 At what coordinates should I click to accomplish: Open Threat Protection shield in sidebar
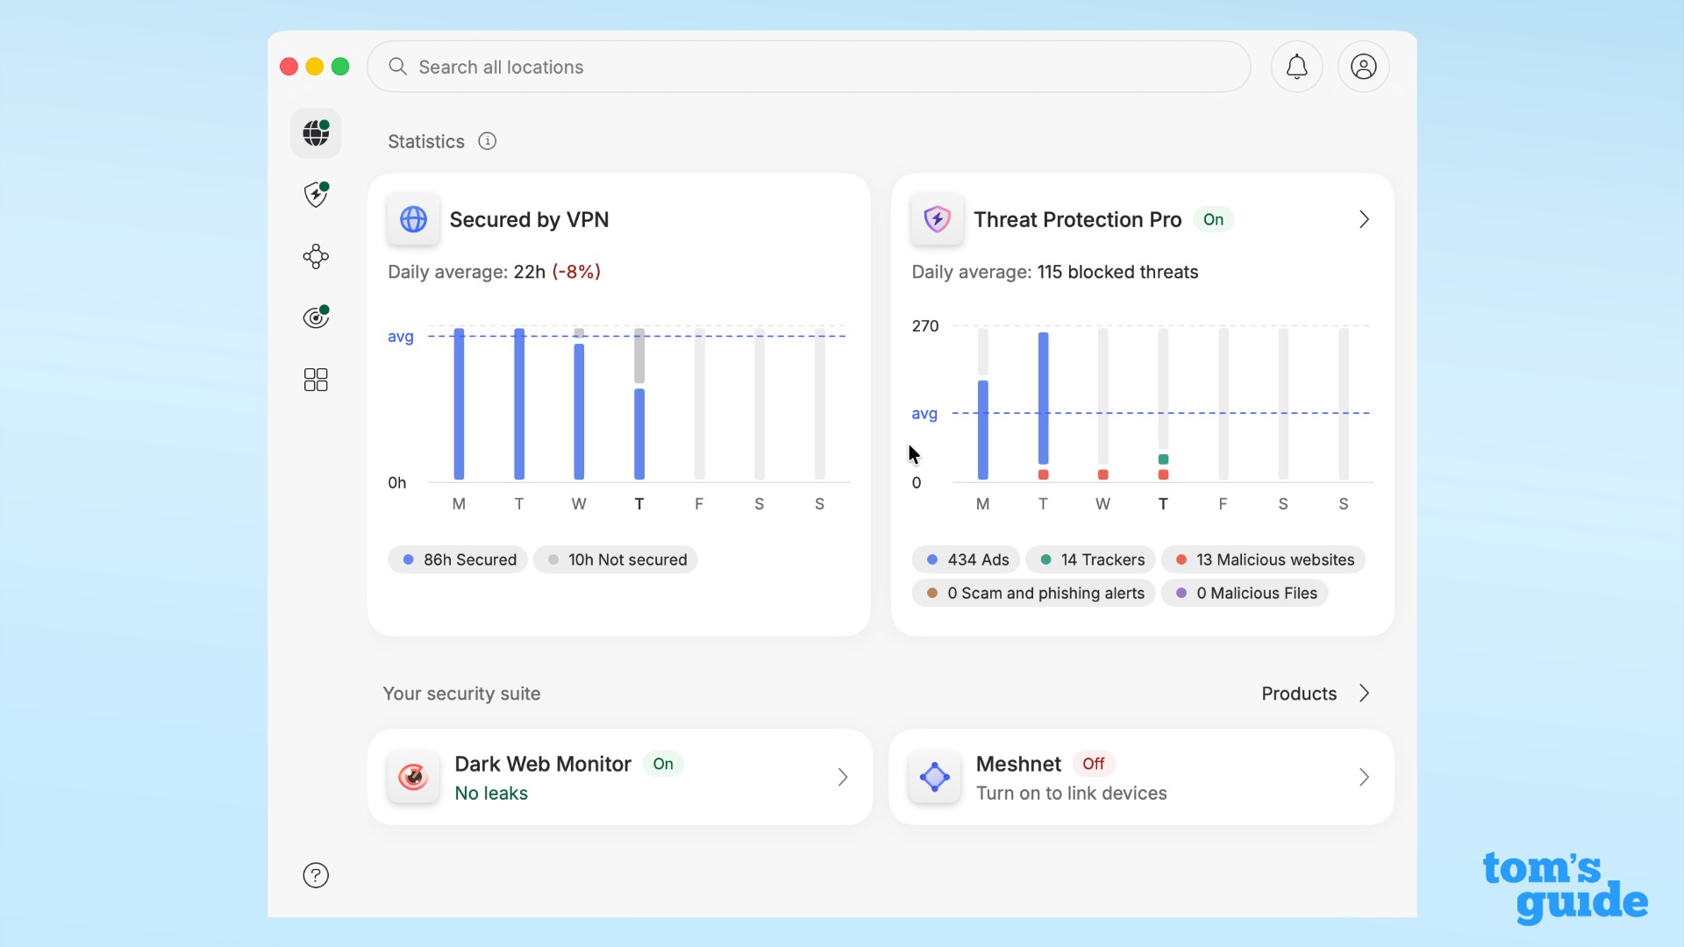(316, 195)
